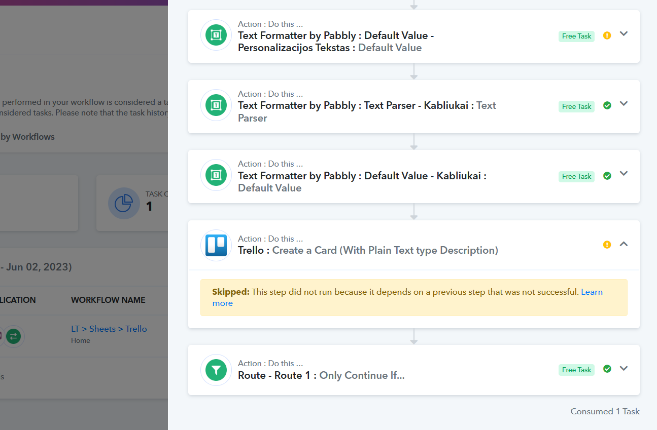
Task: Click the Consumed 1 Task text
Action: (605, 411)
